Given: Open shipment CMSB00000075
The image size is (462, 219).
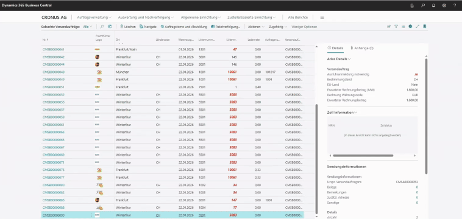Looking at the screenshot, I should pyautogui.click(x=53, y=170).
